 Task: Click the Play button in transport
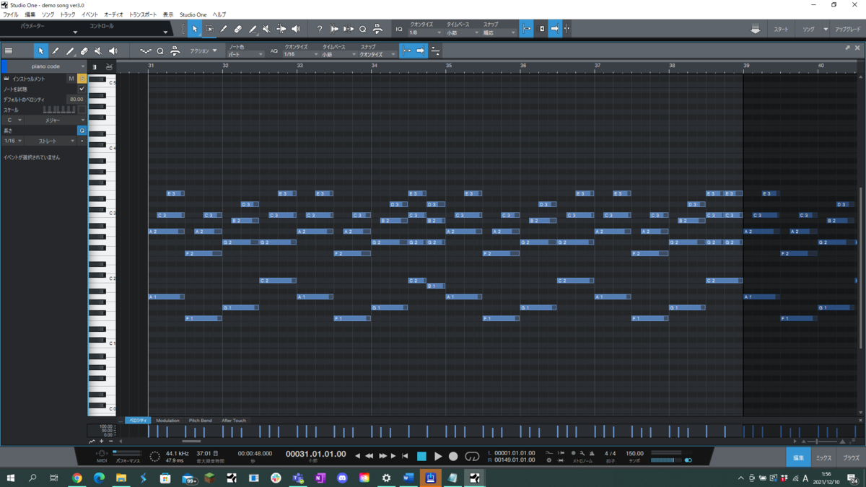[438, 456]
